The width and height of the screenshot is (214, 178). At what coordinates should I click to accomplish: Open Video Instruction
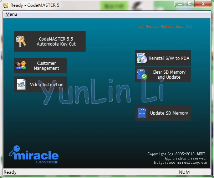click(x=40, y=84)
